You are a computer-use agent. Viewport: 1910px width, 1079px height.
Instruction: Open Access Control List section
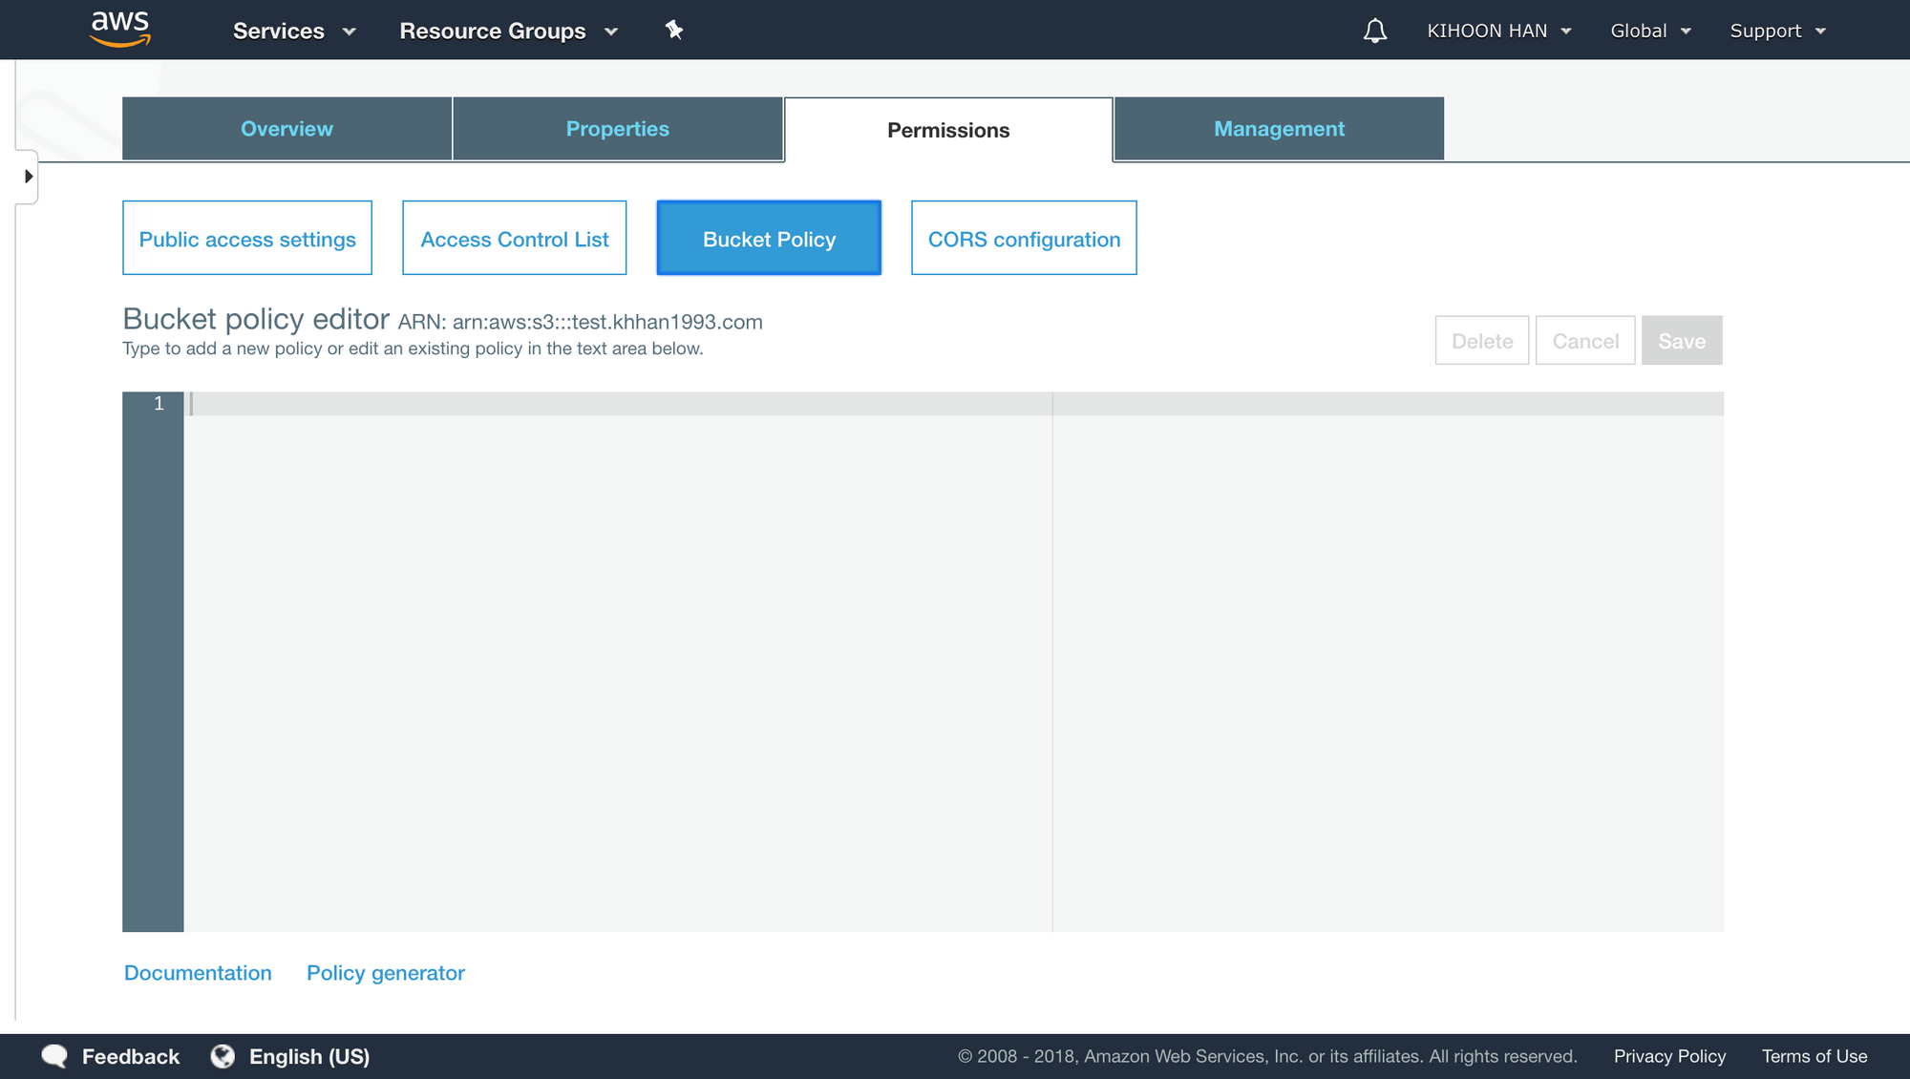tap(515, 239)
